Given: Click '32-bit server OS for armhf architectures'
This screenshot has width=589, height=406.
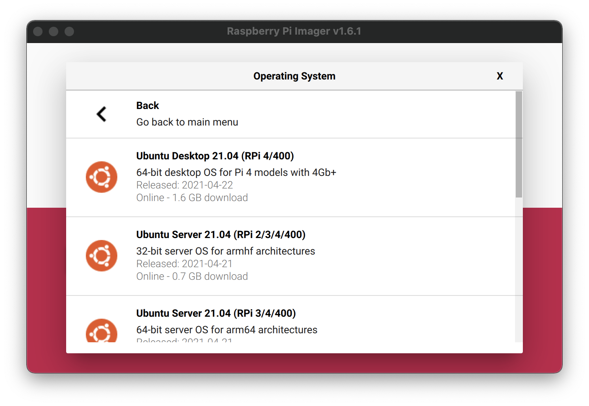Looking at the screenshot, I should (x=226, y=251).
